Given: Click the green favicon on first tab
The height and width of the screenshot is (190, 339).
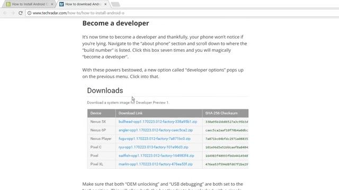Looking at the screenshot, I should (x=8, y=4).
